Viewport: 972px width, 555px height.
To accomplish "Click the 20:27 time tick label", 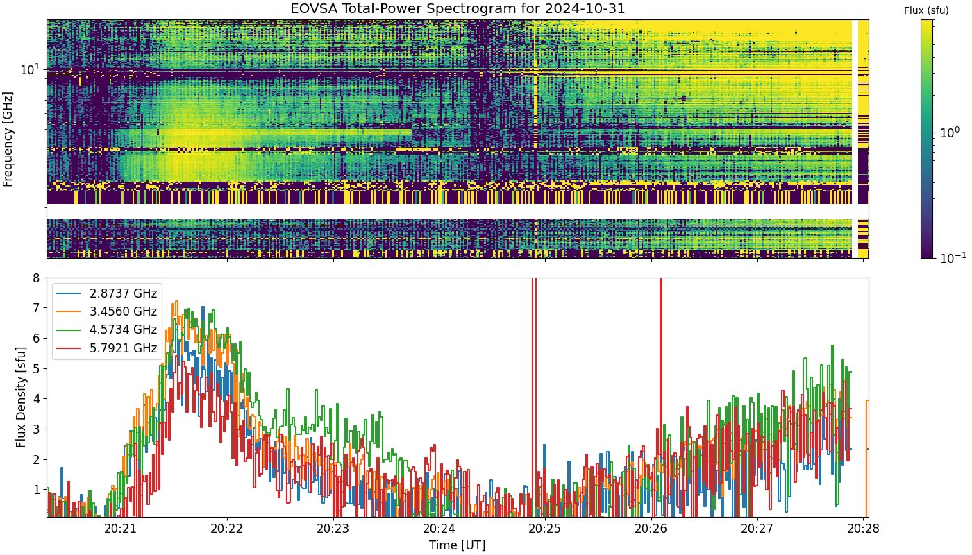I will point(757,529).
